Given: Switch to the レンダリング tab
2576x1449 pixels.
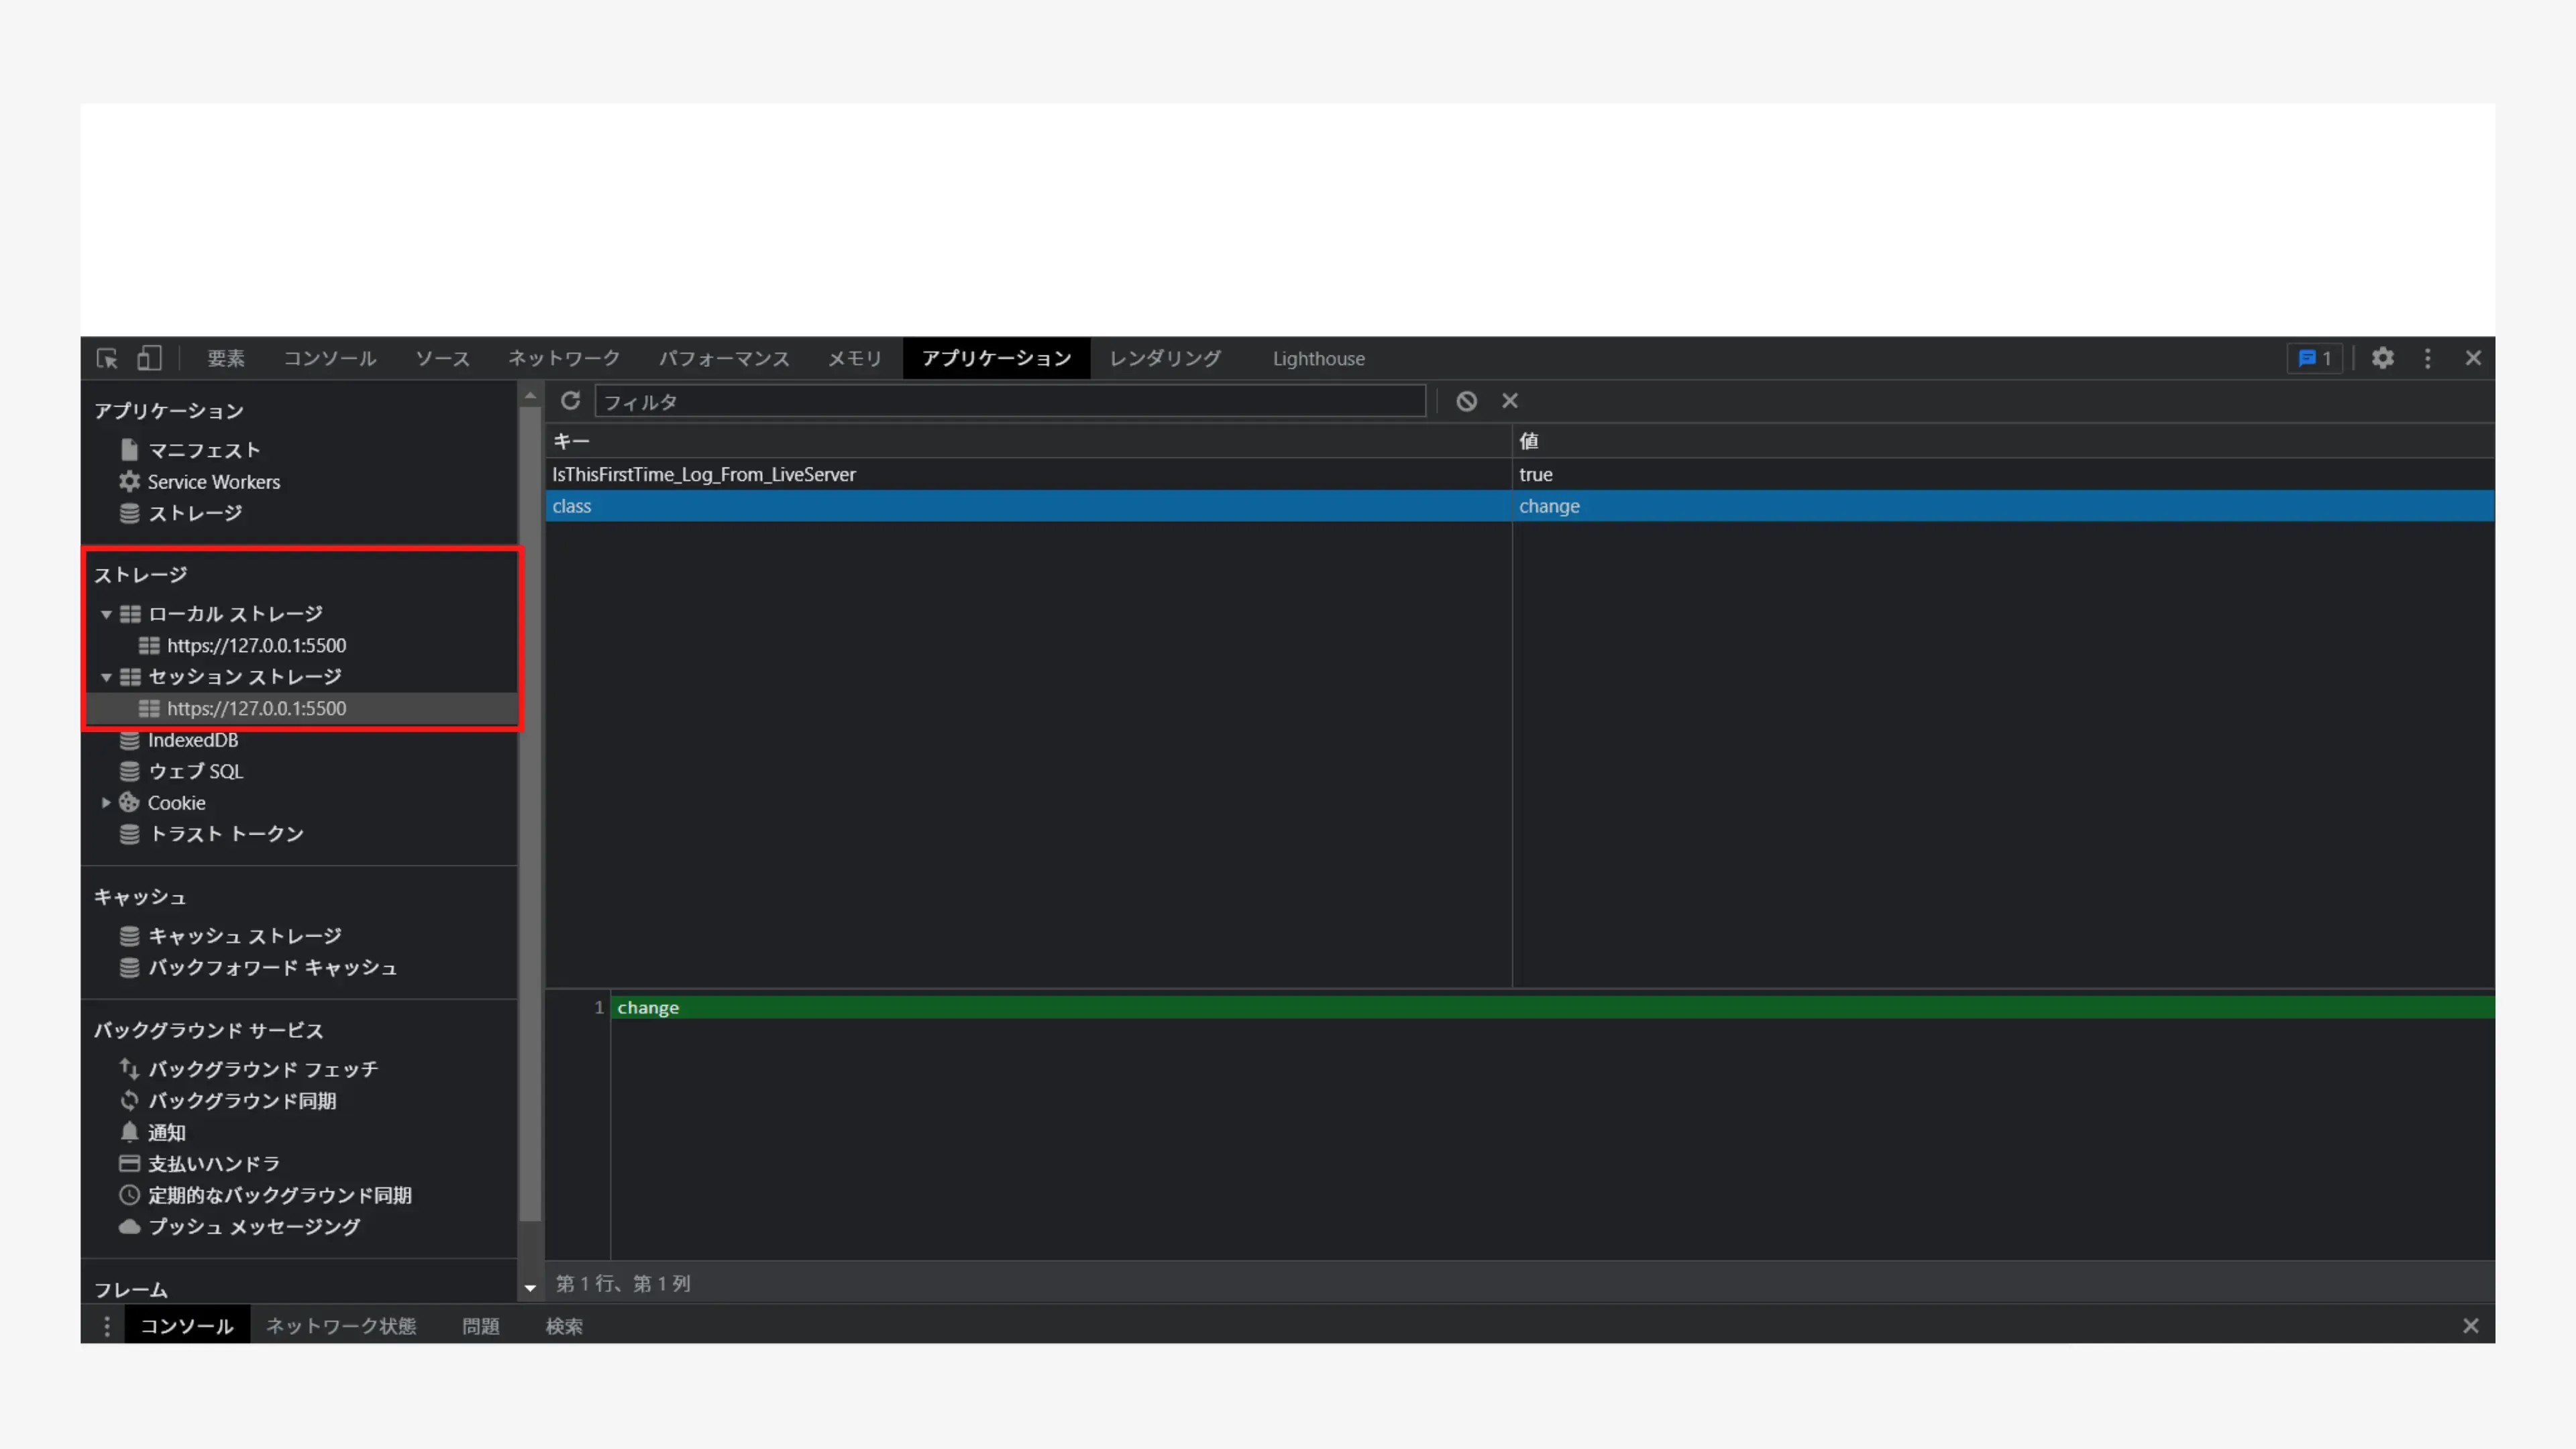Looking at the screenshot, I should 1166,358.
